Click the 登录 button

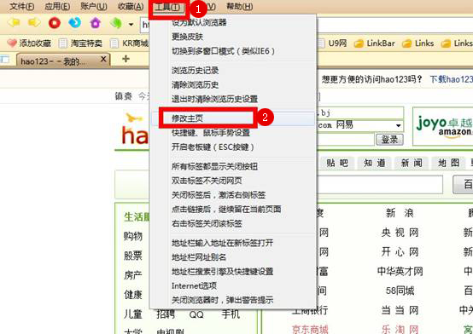click(389, 140)
